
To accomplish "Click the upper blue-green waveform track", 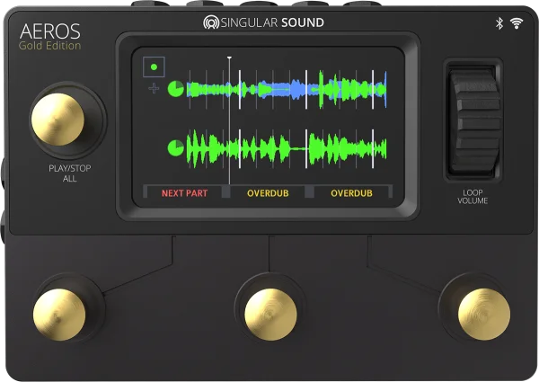I will coord(287,89).
